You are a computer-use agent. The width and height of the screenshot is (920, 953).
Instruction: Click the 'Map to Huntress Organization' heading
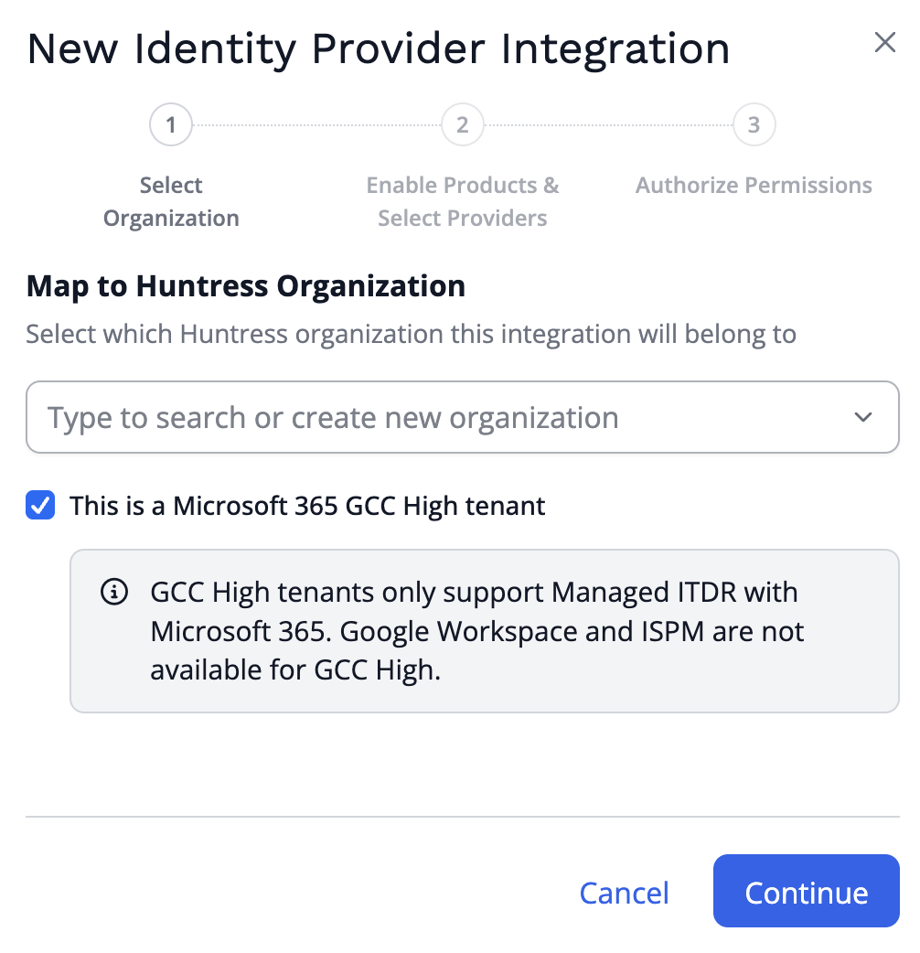246,285
